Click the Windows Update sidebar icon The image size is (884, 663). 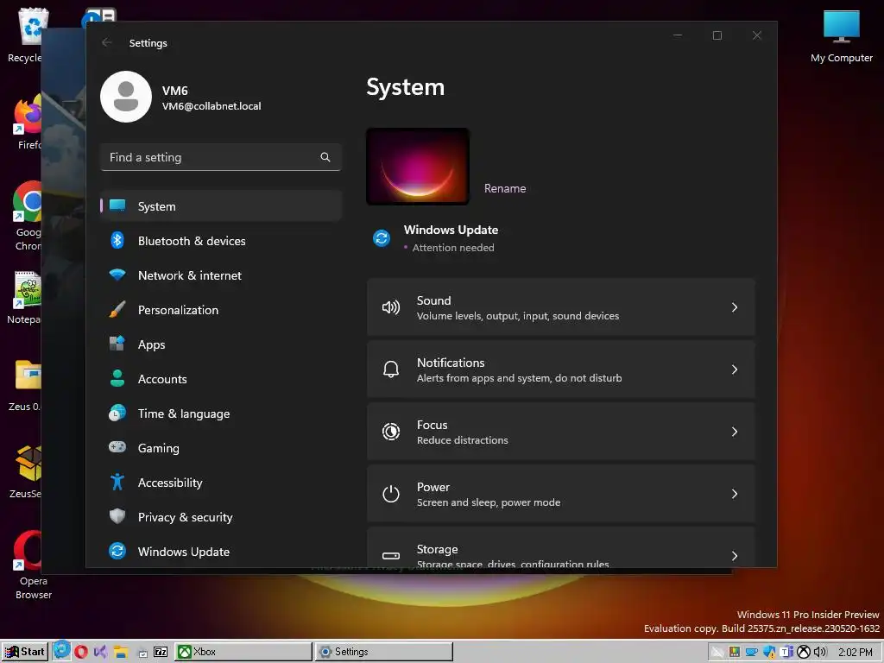[117, 551]
